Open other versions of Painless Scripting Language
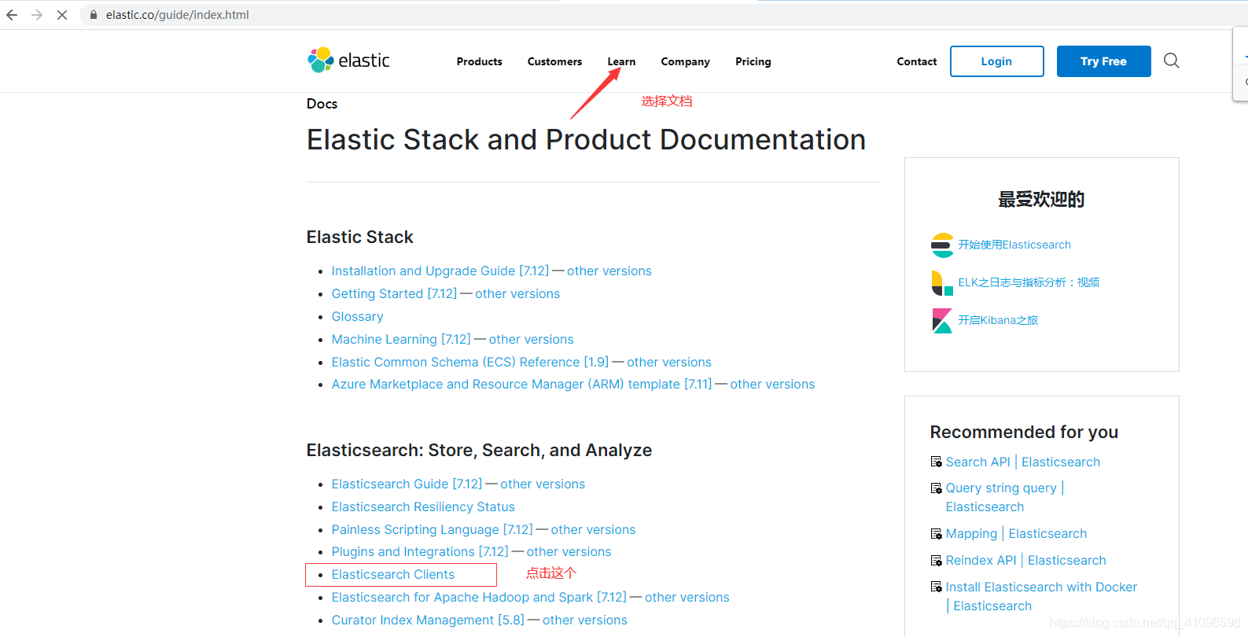 pos(593,529)
